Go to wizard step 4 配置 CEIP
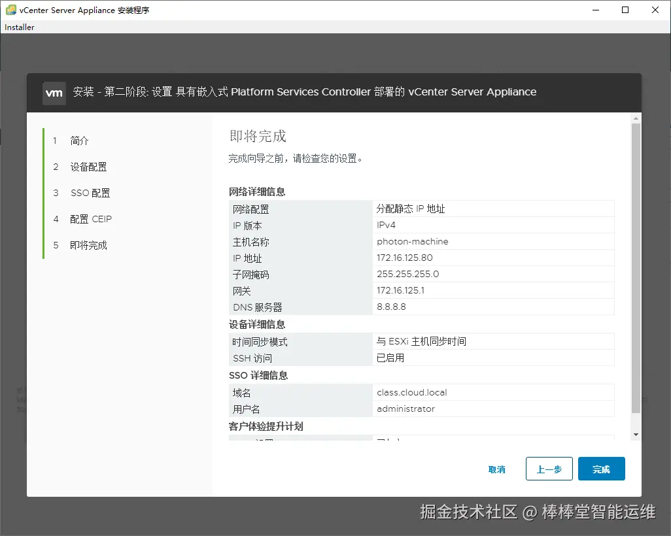Viewport: 671px width, 536px height. pyautogui.click(x=91, y=219)
